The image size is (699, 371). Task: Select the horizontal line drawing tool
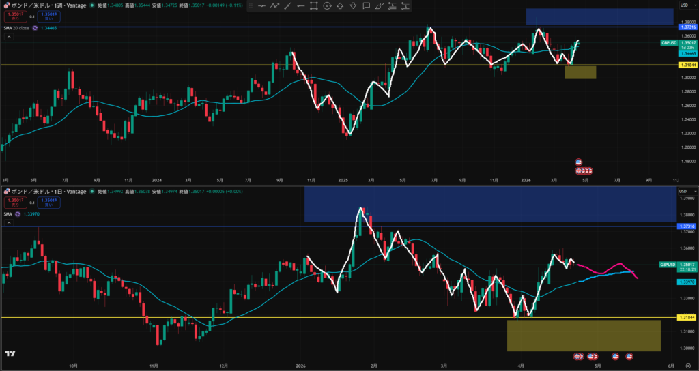coord(262,5)
